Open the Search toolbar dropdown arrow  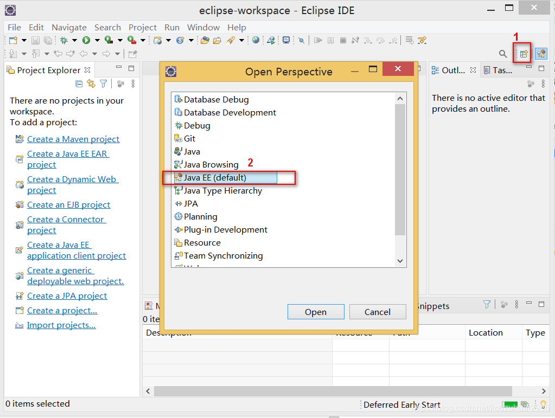pyautogui.click(x=242, y=40)
